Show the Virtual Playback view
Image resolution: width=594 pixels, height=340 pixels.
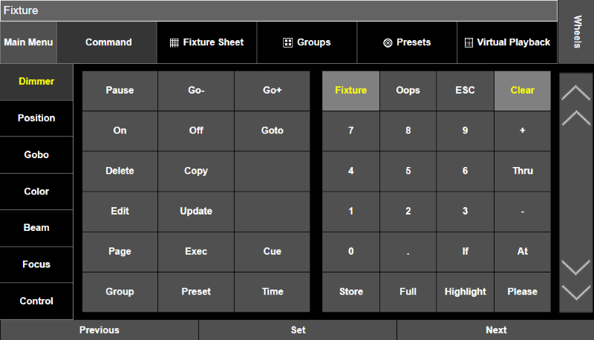click(x=507, y=42)
